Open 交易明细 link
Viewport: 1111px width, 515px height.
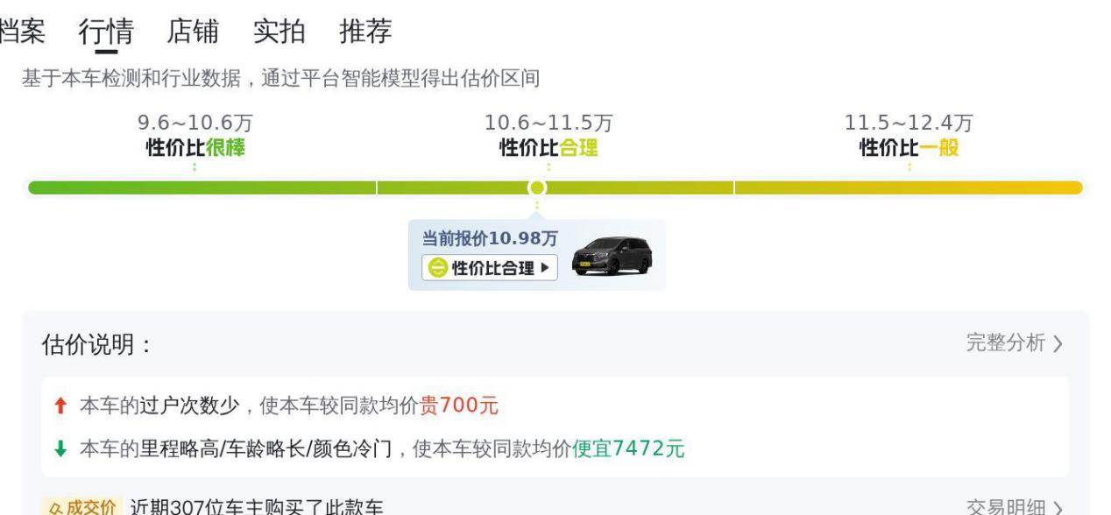click(1006, 508)
